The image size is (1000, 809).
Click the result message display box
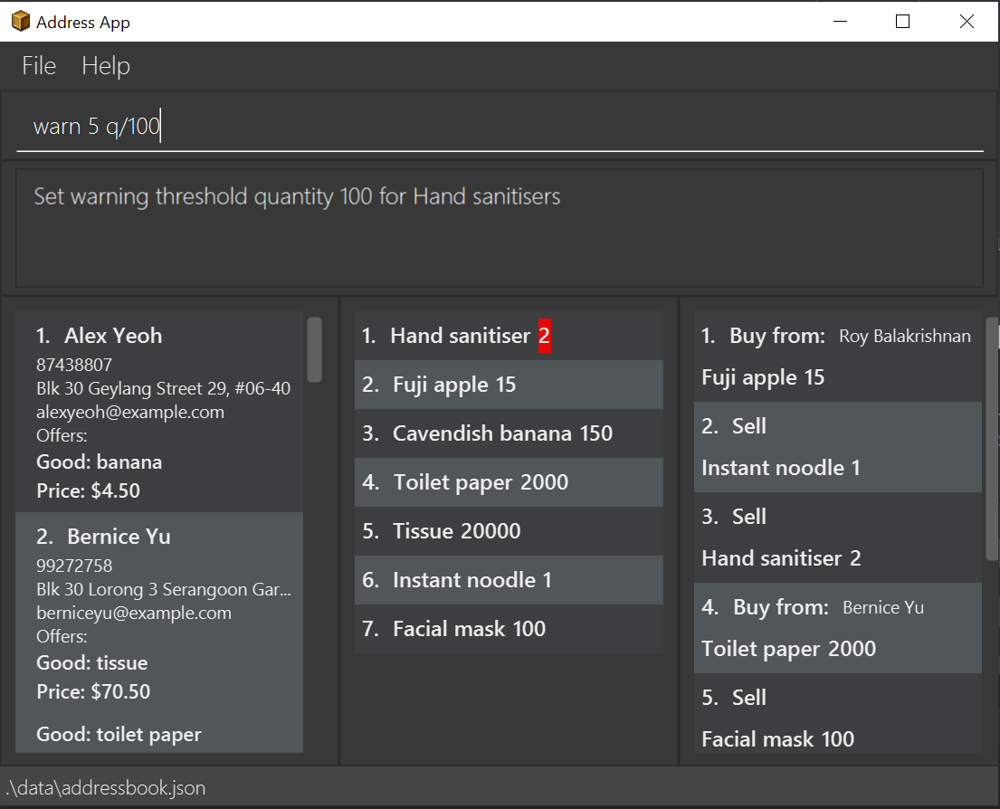500,228
